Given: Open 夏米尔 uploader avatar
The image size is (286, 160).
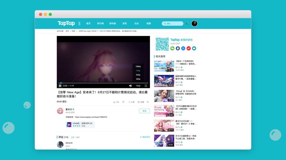Looking at the screenshot, I should tap(60, 111).
